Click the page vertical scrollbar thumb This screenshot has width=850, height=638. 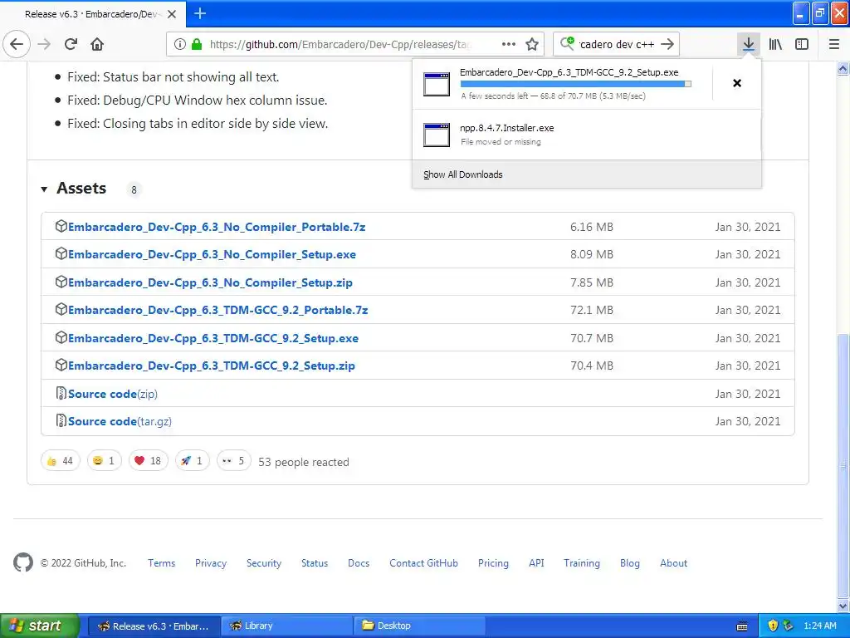[843, 466]
